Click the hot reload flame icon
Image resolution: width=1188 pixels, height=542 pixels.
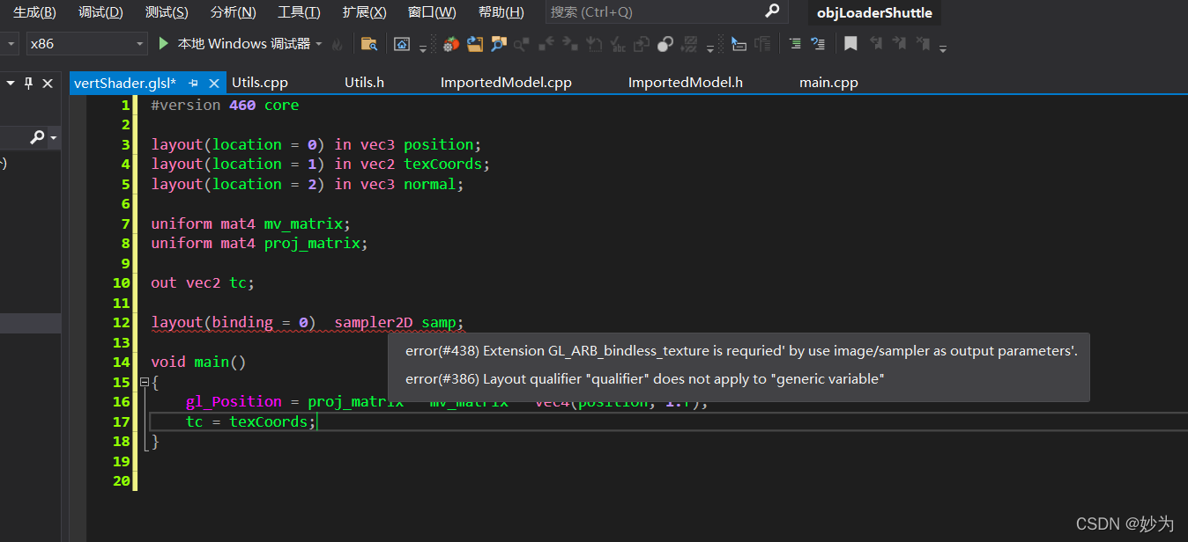click(337, 44)
